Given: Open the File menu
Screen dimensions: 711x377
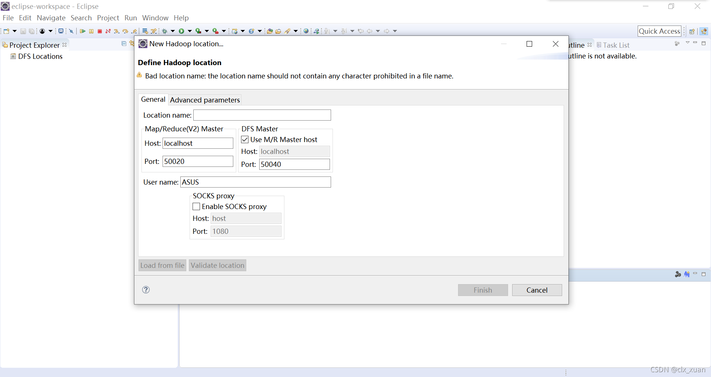Looking at the screenshot, I should (8, 18).
